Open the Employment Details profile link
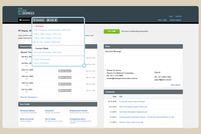This screenshot has height=134, width=201. tap(78, 111)
